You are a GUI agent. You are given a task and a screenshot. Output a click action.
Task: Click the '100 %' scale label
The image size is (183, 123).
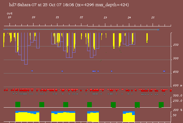177,110
